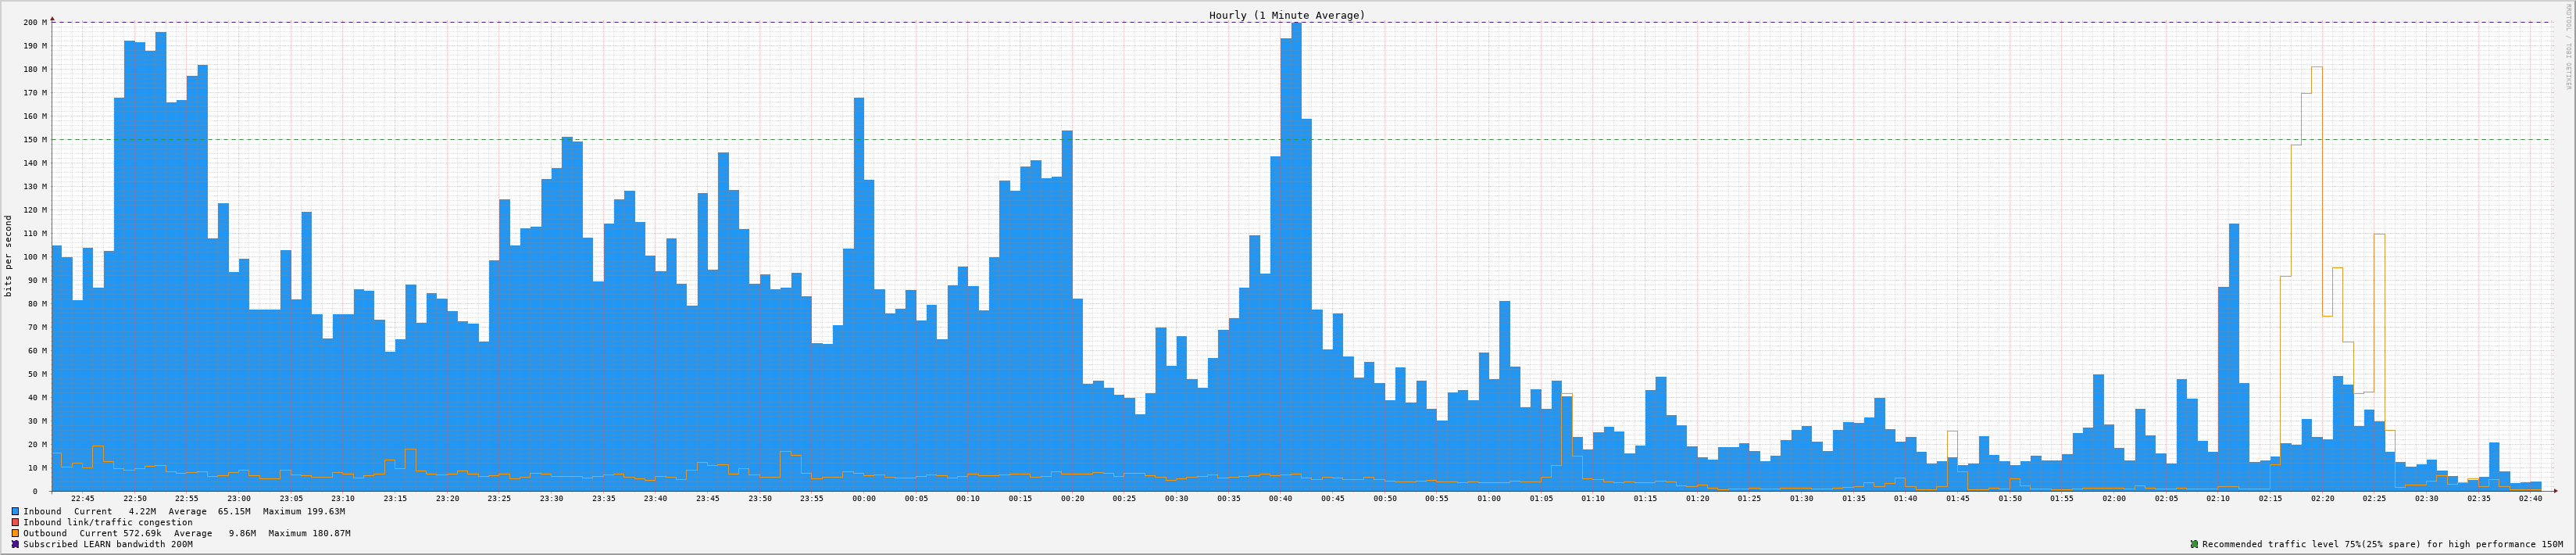
Task: Click the 'Inbound link/traffic congestion' legend text
Action: (x=108, y=522)
